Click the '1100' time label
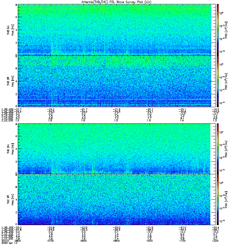The height and width of the screenshot is (245, 230). point(182,241)
